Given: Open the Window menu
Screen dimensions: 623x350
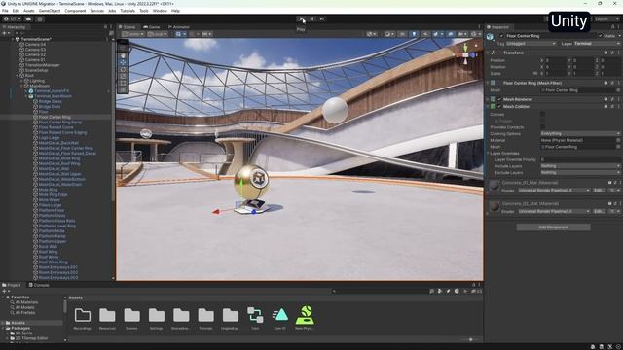Looking at the screenshot, I should click(x=160, y=11).
